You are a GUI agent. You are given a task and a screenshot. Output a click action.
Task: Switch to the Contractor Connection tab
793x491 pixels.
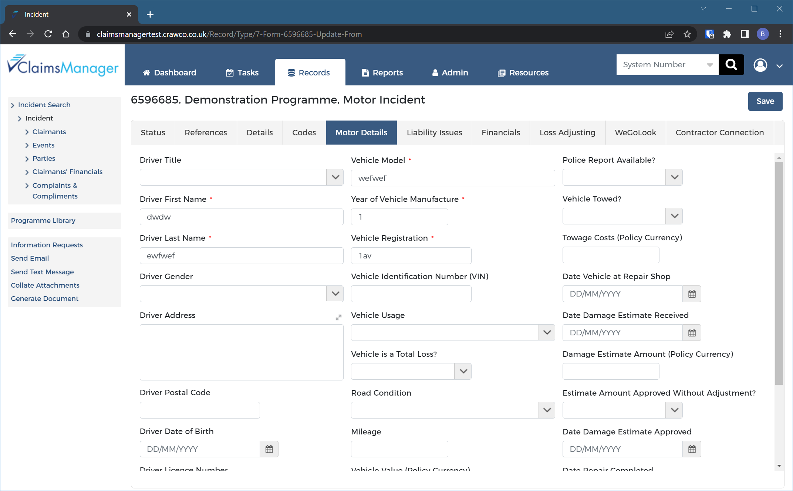(x=719, y=132)
